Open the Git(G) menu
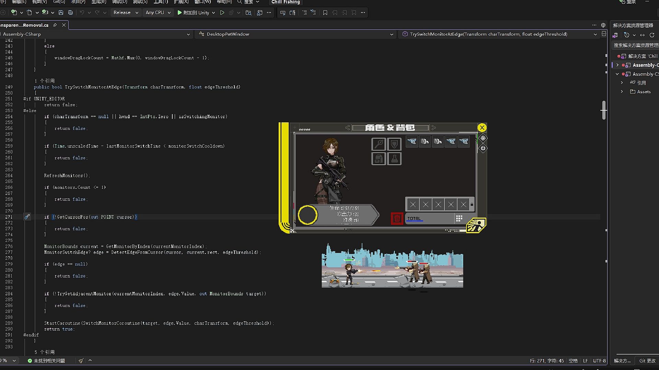Screen dimensions: 659x370 [x=59, y=2]
